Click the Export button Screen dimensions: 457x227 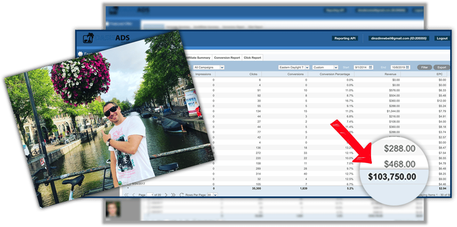pos(441,67)
